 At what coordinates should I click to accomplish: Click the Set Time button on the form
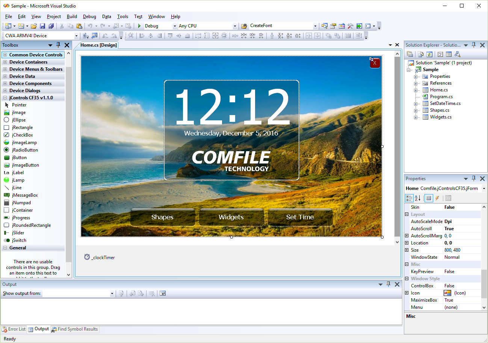[x=300, y=217]
